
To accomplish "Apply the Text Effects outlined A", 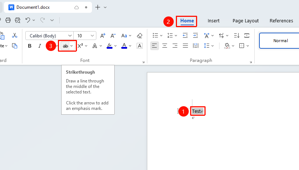I will pyautogui.click(x=95, y=46).
